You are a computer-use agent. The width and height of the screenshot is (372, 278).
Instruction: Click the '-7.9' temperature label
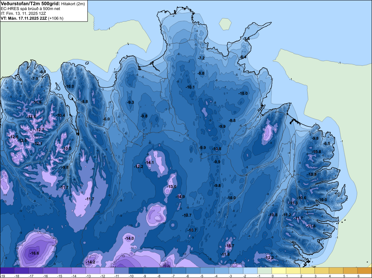pos(34,78)
